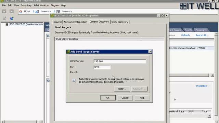Click the first Inventory breadcrumb icon
Viewport: 219px width, 123px height.
point(37,11)
